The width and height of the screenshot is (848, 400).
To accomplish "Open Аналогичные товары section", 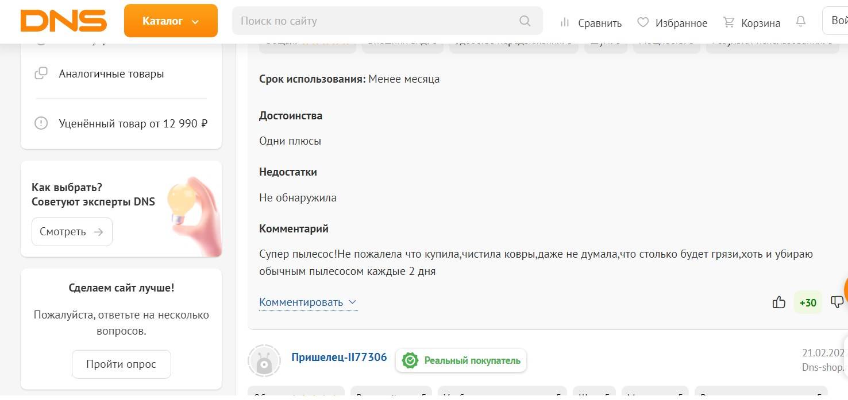I will coord(111,74).
